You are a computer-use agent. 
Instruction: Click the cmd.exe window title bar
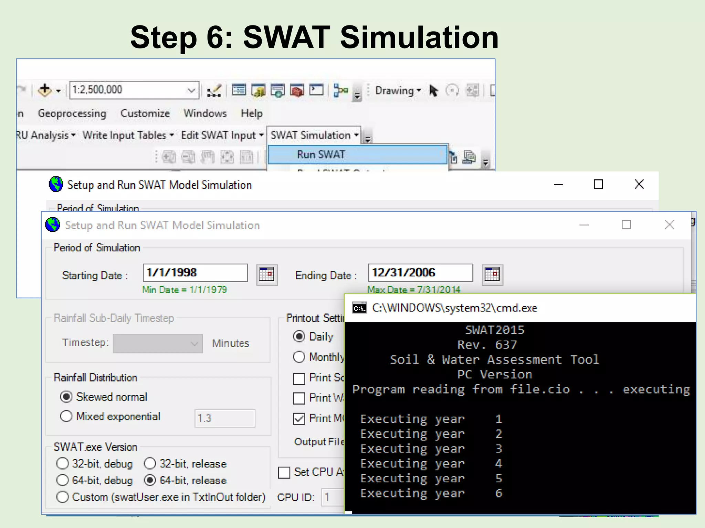[520, 308]
